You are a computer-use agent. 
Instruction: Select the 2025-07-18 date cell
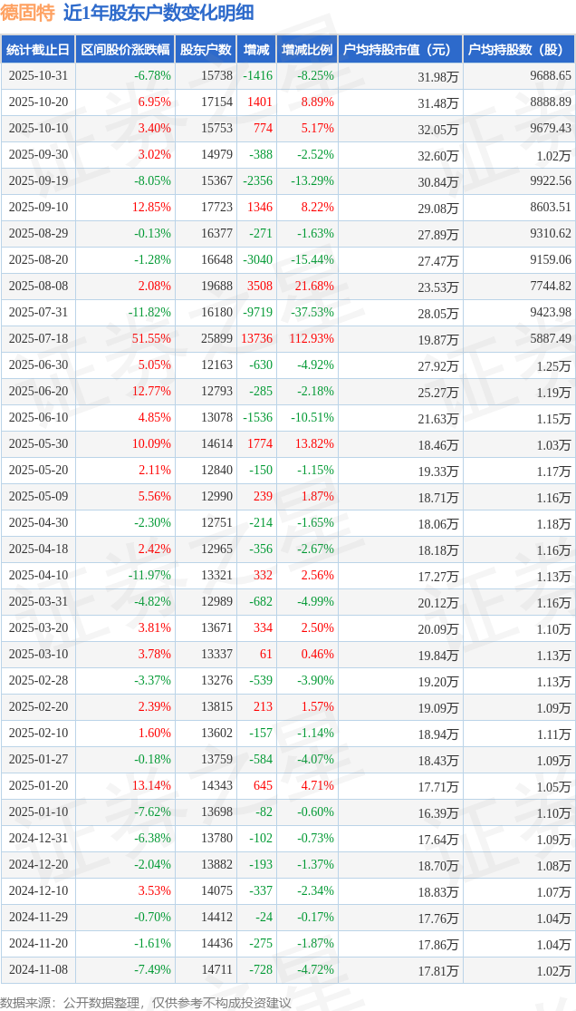pos(38,339)
